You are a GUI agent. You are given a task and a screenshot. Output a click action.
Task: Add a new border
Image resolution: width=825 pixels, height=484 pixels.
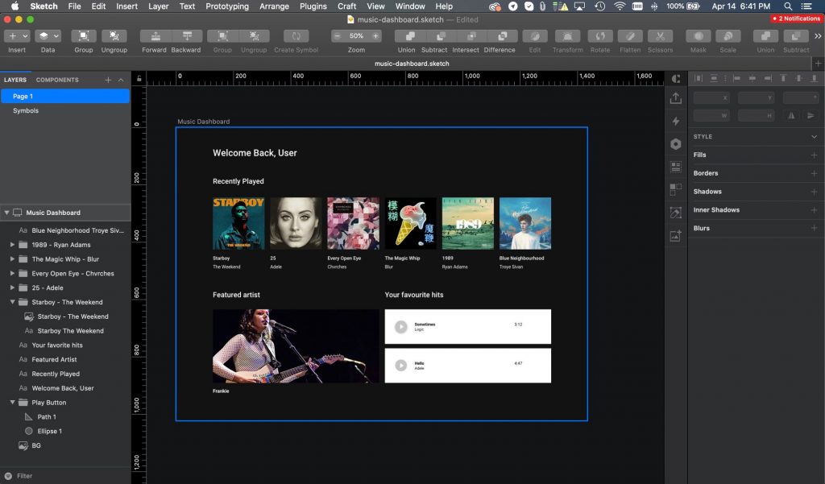[814, 174]
